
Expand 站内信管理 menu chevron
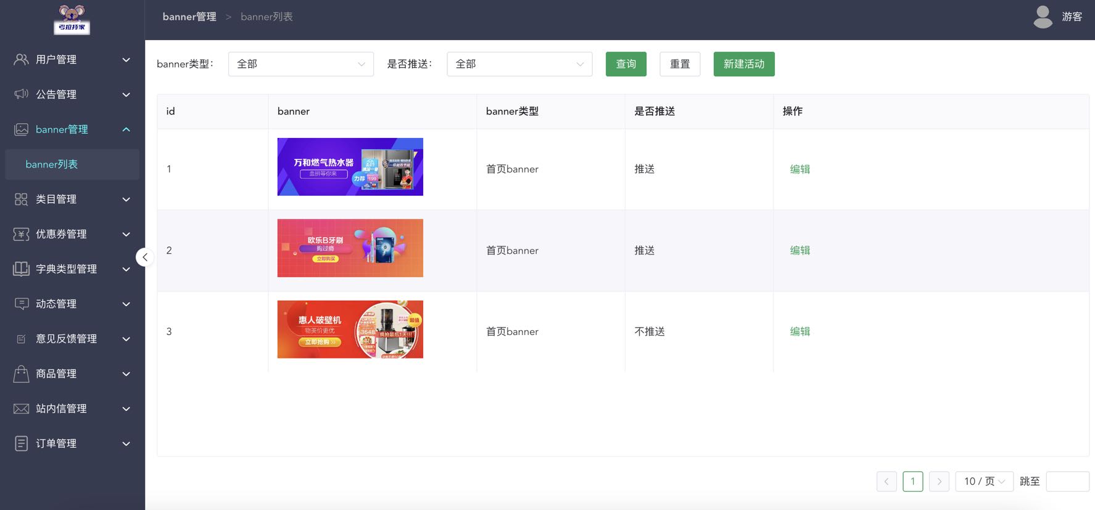pos(126,408)
